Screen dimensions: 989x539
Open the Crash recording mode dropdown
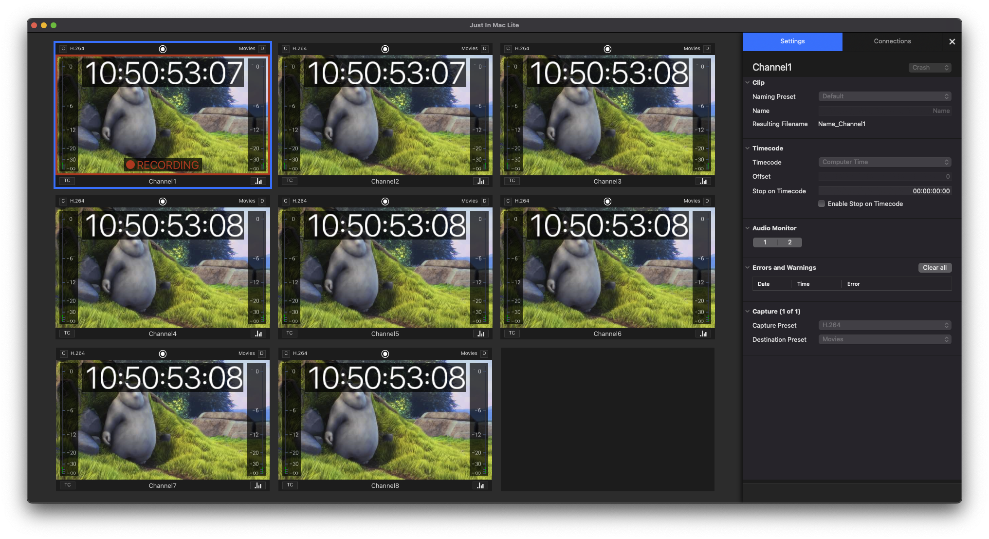(930, 68)
